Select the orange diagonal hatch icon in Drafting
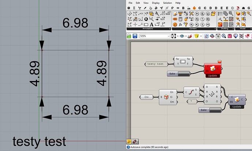The image size is (252, 151). 220,24
